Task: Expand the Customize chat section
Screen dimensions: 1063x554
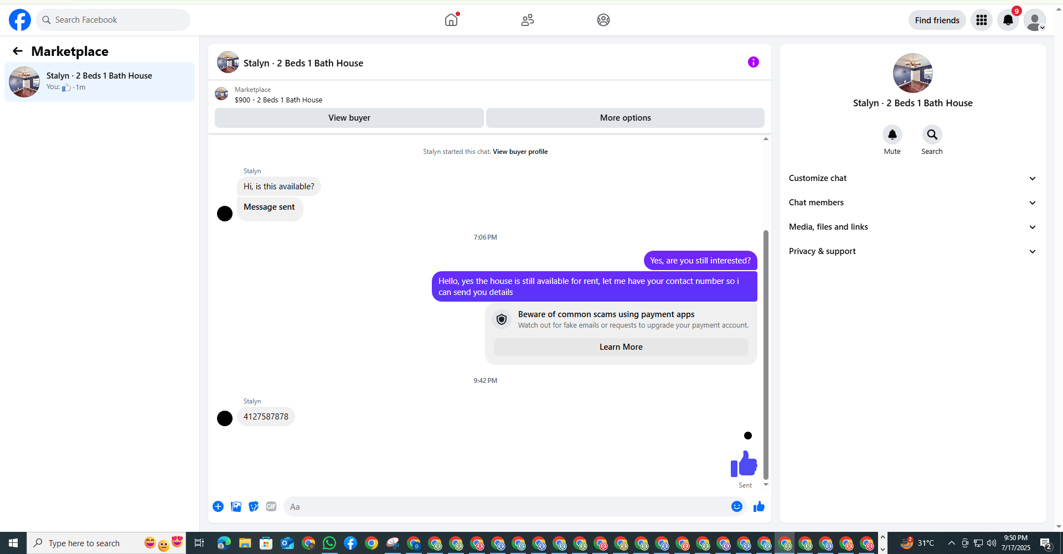Action: (913, 178)
